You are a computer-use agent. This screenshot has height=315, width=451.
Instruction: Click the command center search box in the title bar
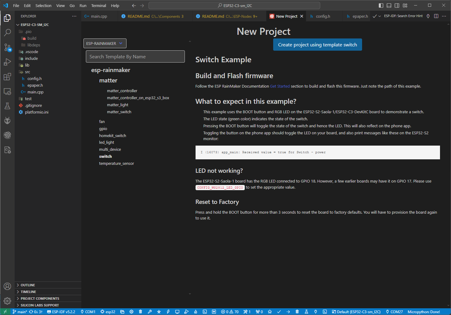pos(234,5)
